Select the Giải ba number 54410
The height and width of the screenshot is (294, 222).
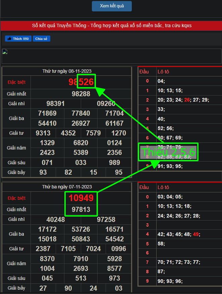pyautogui.click(x=47, y=123)
